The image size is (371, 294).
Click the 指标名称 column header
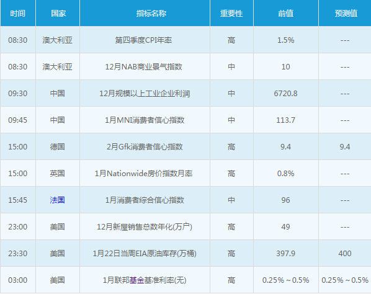145,13
